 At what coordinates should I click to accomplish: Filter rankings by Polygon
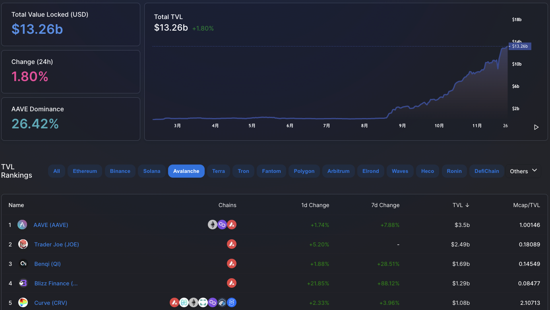pos(304,171)
